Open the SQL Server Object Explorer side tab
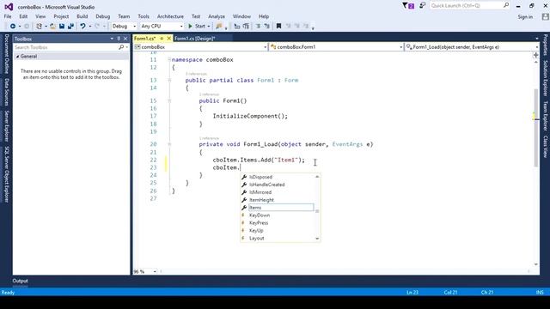The image size is (550, 309). (6, 174)
